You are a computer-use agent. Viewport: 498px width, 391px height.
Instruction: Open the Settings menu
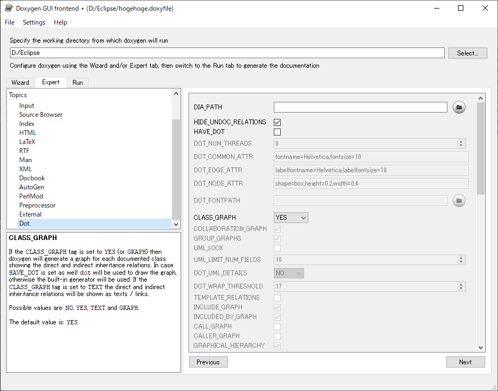pyautogui.click(x=34, y=22)
